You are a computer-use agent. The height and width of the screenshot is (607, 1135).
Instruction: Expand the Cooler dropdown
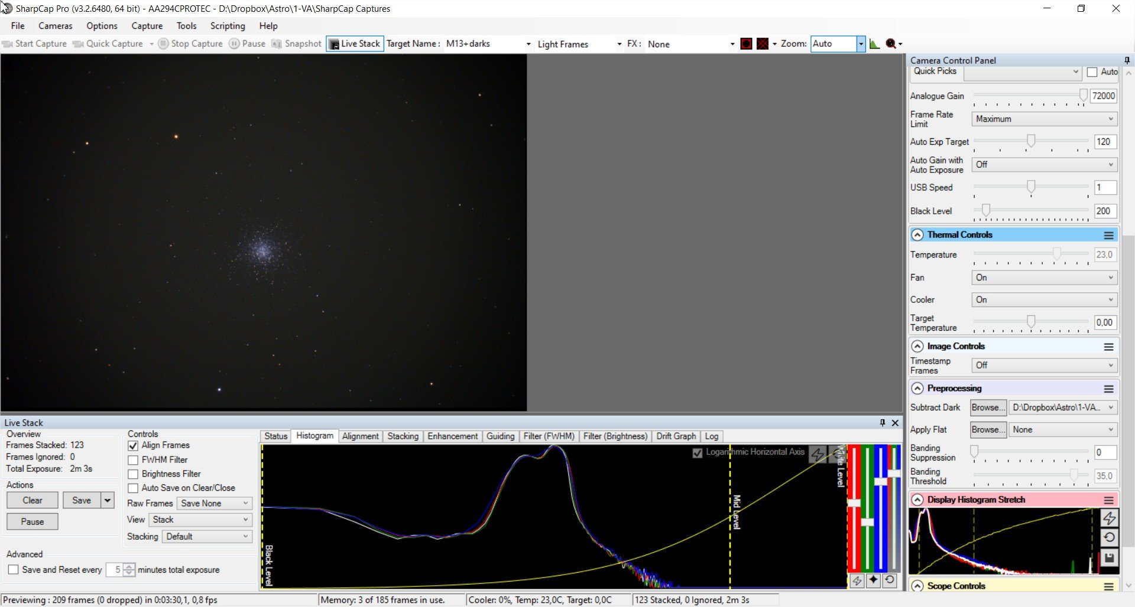(1044, 300)
